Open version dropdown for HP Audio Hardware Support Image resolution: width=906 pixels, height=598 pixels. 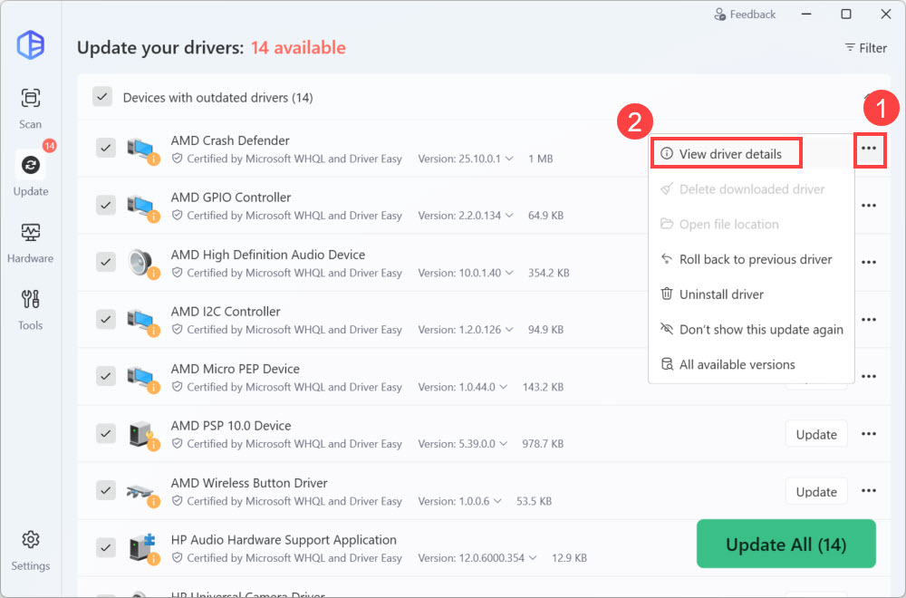(532, 558)
